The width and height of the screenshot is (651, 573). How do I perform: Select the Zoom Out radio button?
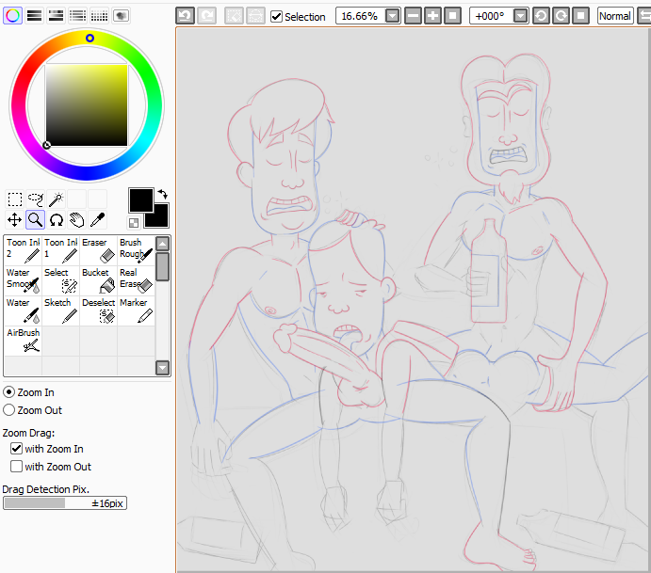tap(9, 409)
